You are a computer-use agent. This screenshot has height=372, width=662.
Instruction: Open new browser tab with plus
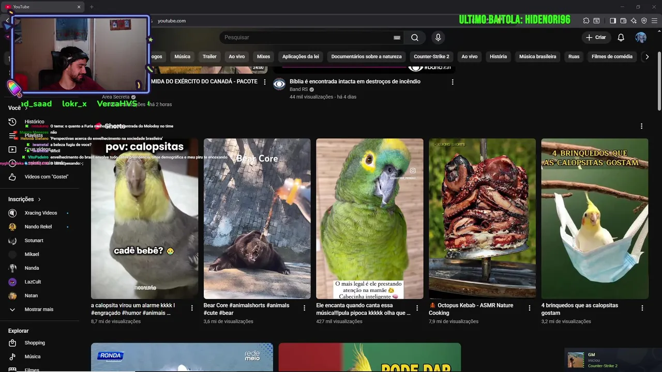92,7
